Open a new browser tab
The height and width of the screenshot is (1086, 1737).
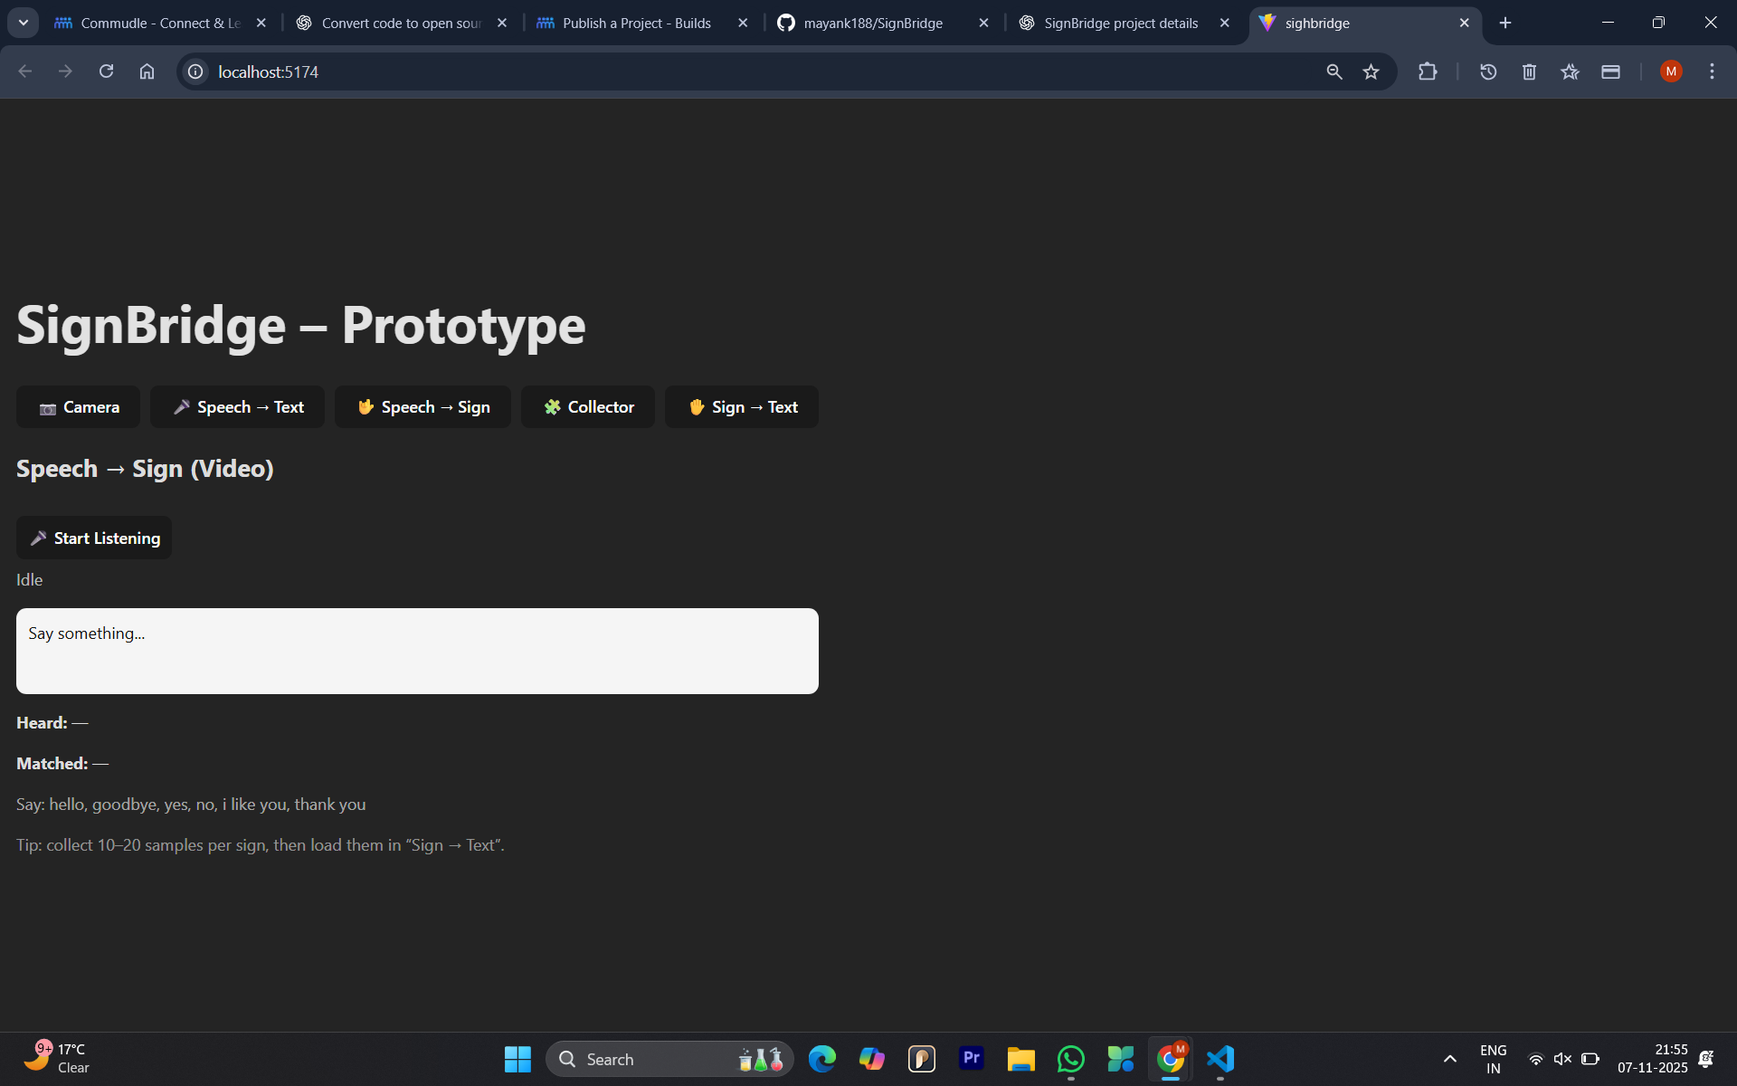(1505, 23)
